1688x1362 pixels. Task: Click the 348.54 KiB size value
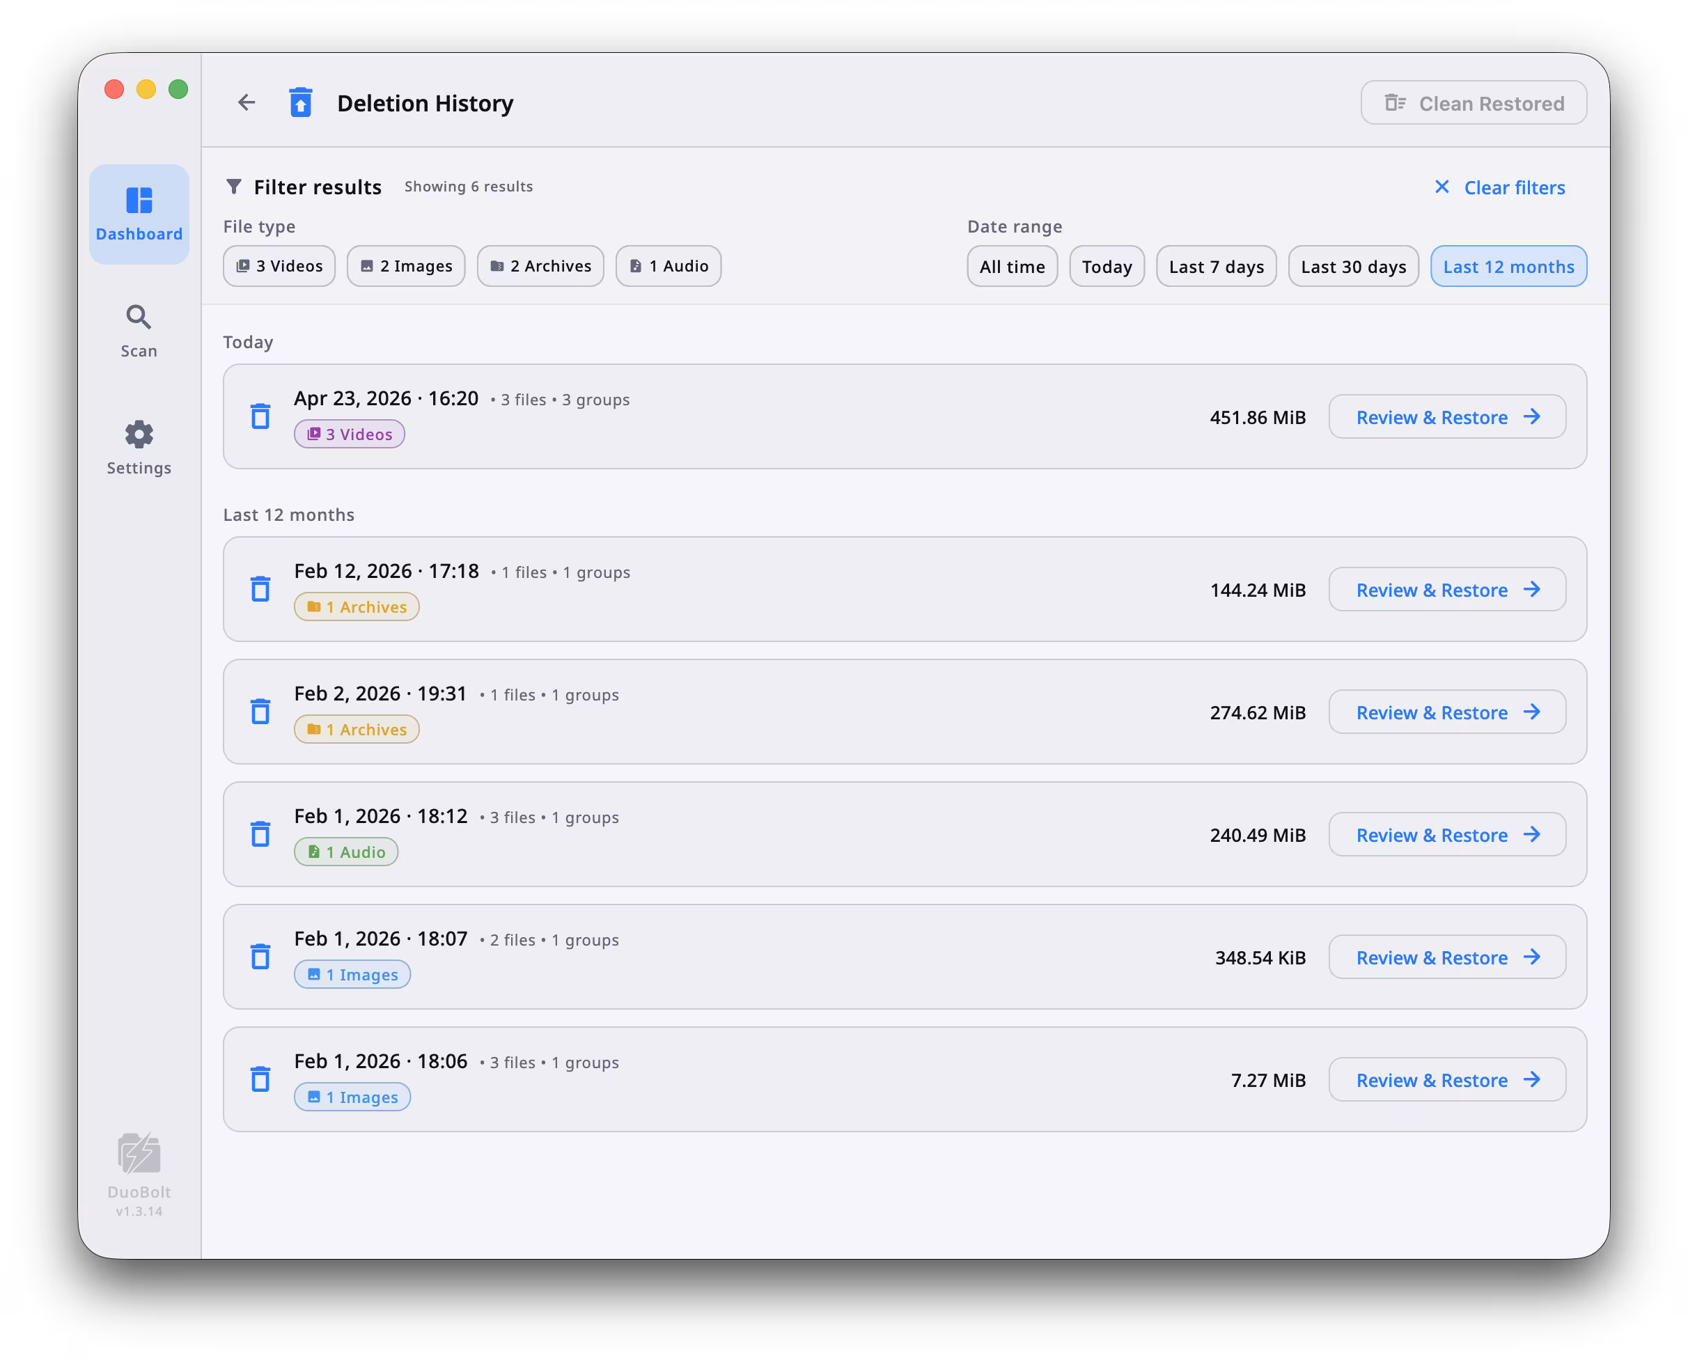(x=1260, y=957)
